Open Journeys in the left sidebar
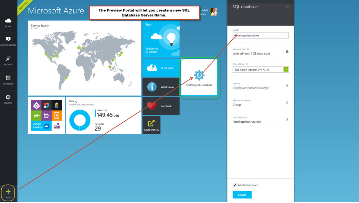Image resolution: width=359 pixels, height=203 pixels. pos(8,80)
